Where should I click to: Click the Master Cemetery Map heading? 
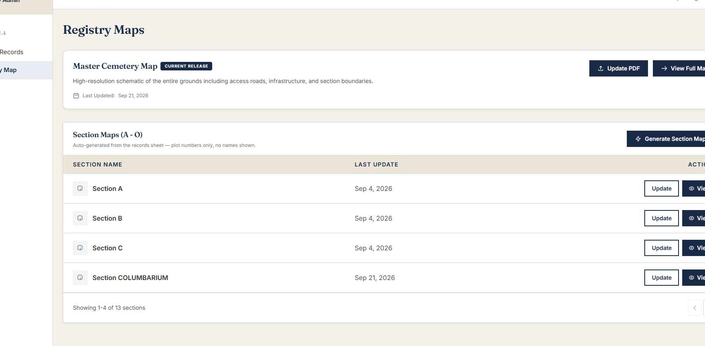[115, 66]
